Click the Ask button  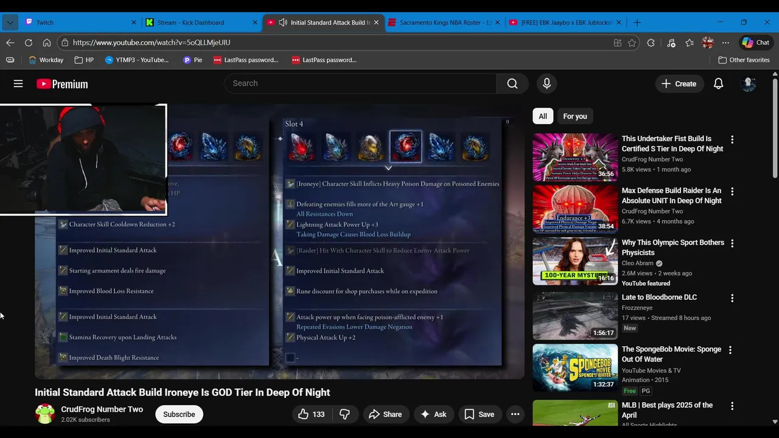click(x=433, y=414)
